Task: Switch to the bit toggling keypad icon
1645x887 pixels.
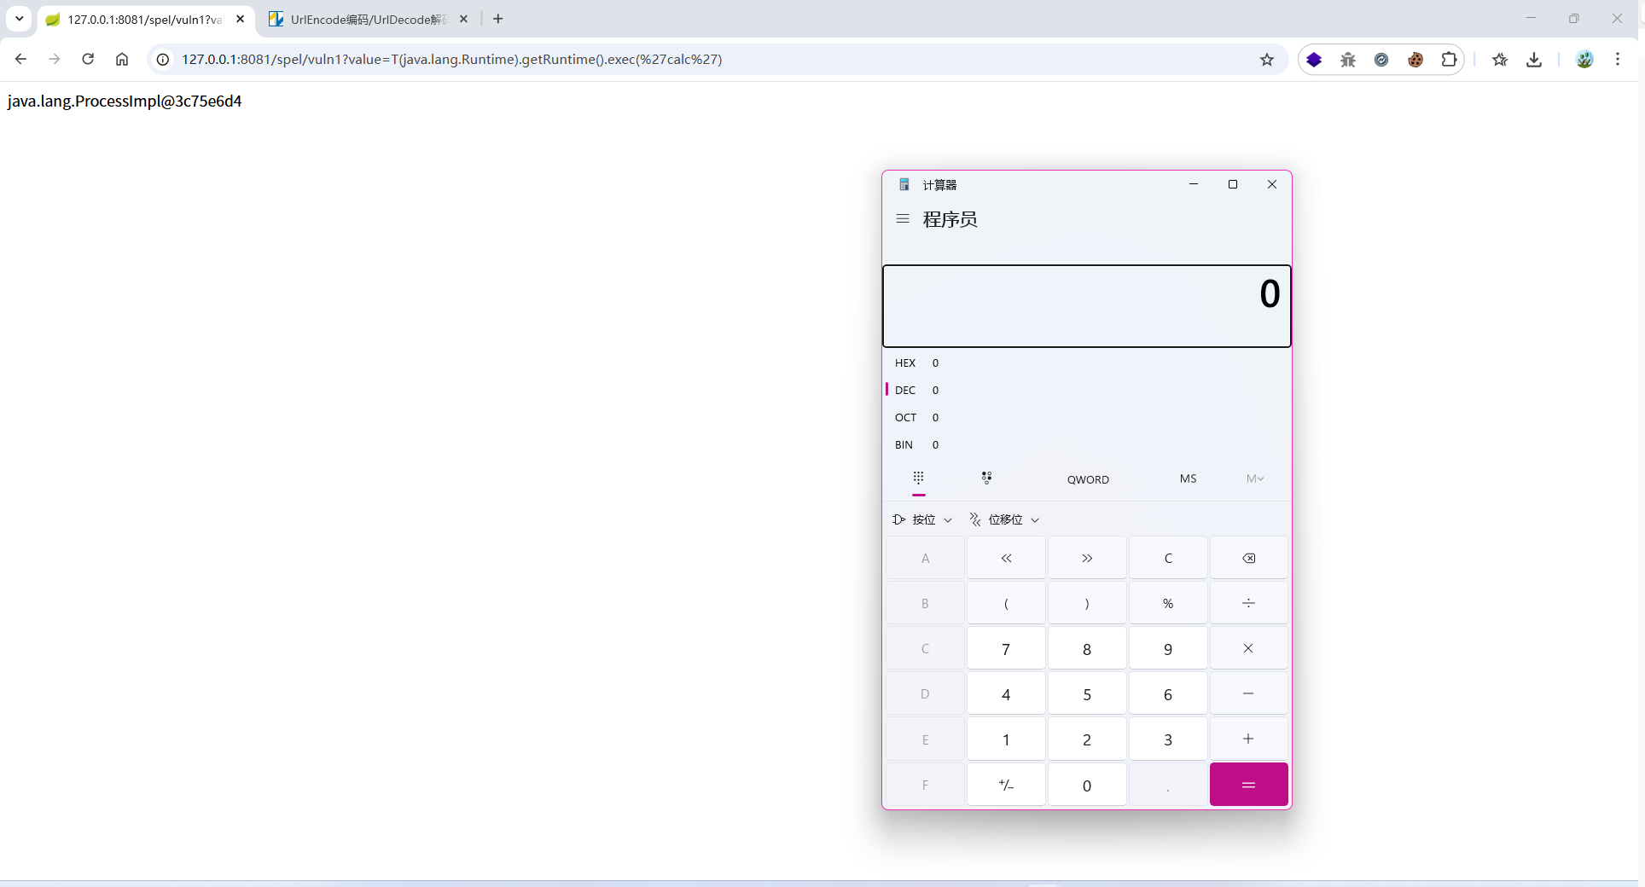Action: point(986,478)
